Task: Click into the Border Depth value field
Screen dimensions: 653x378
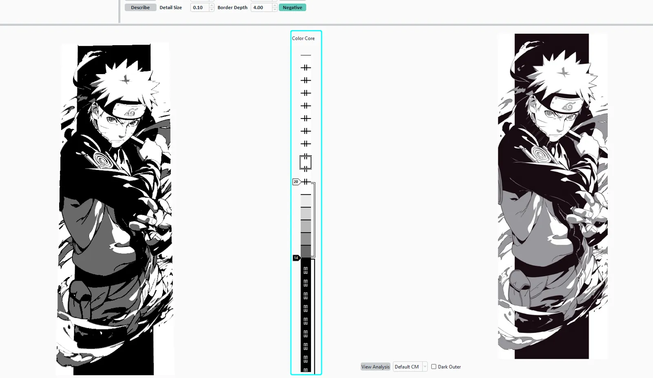Action: (261, 7)
